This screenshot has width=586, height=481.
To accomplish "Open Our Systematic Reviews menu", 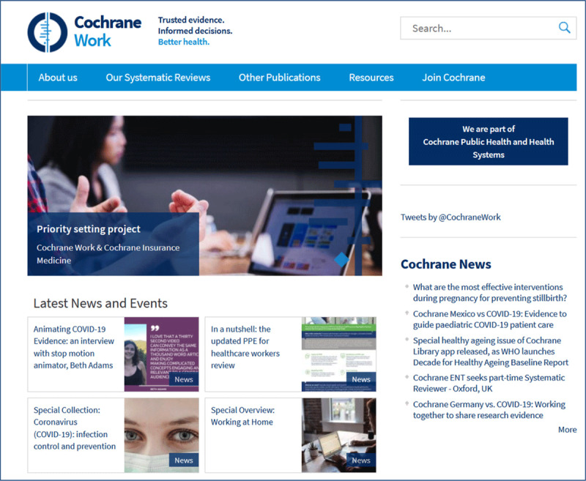I will click(x=158, y=78).
